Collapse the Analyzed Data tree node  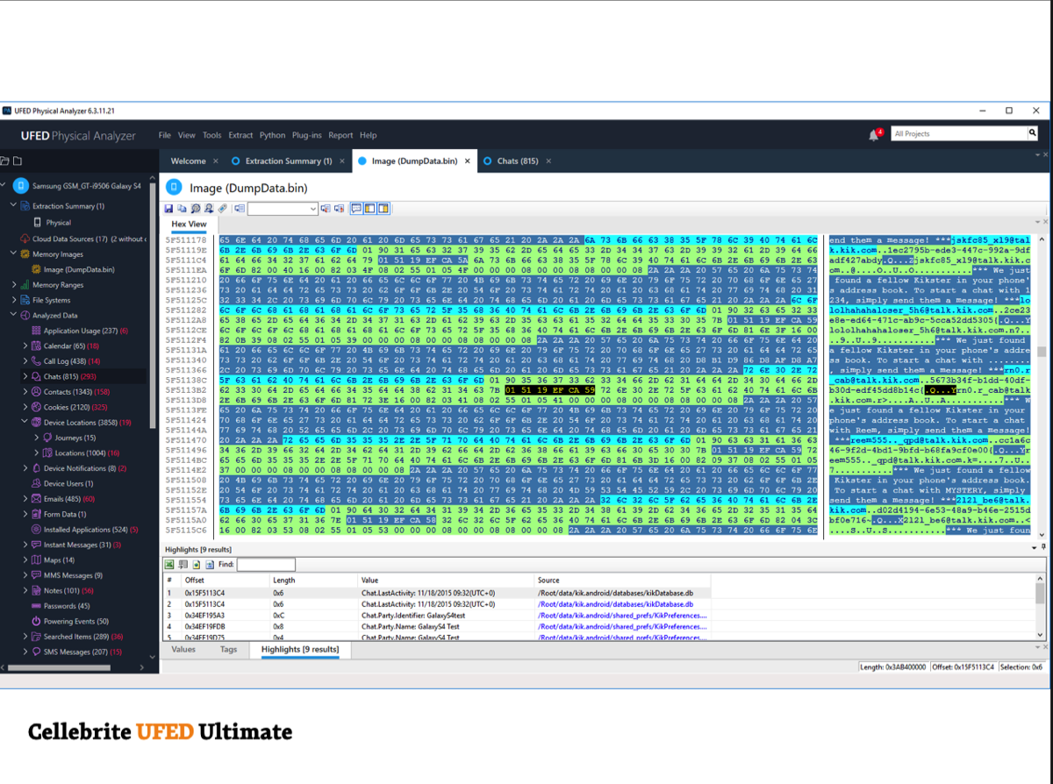[x=13, y=316]
